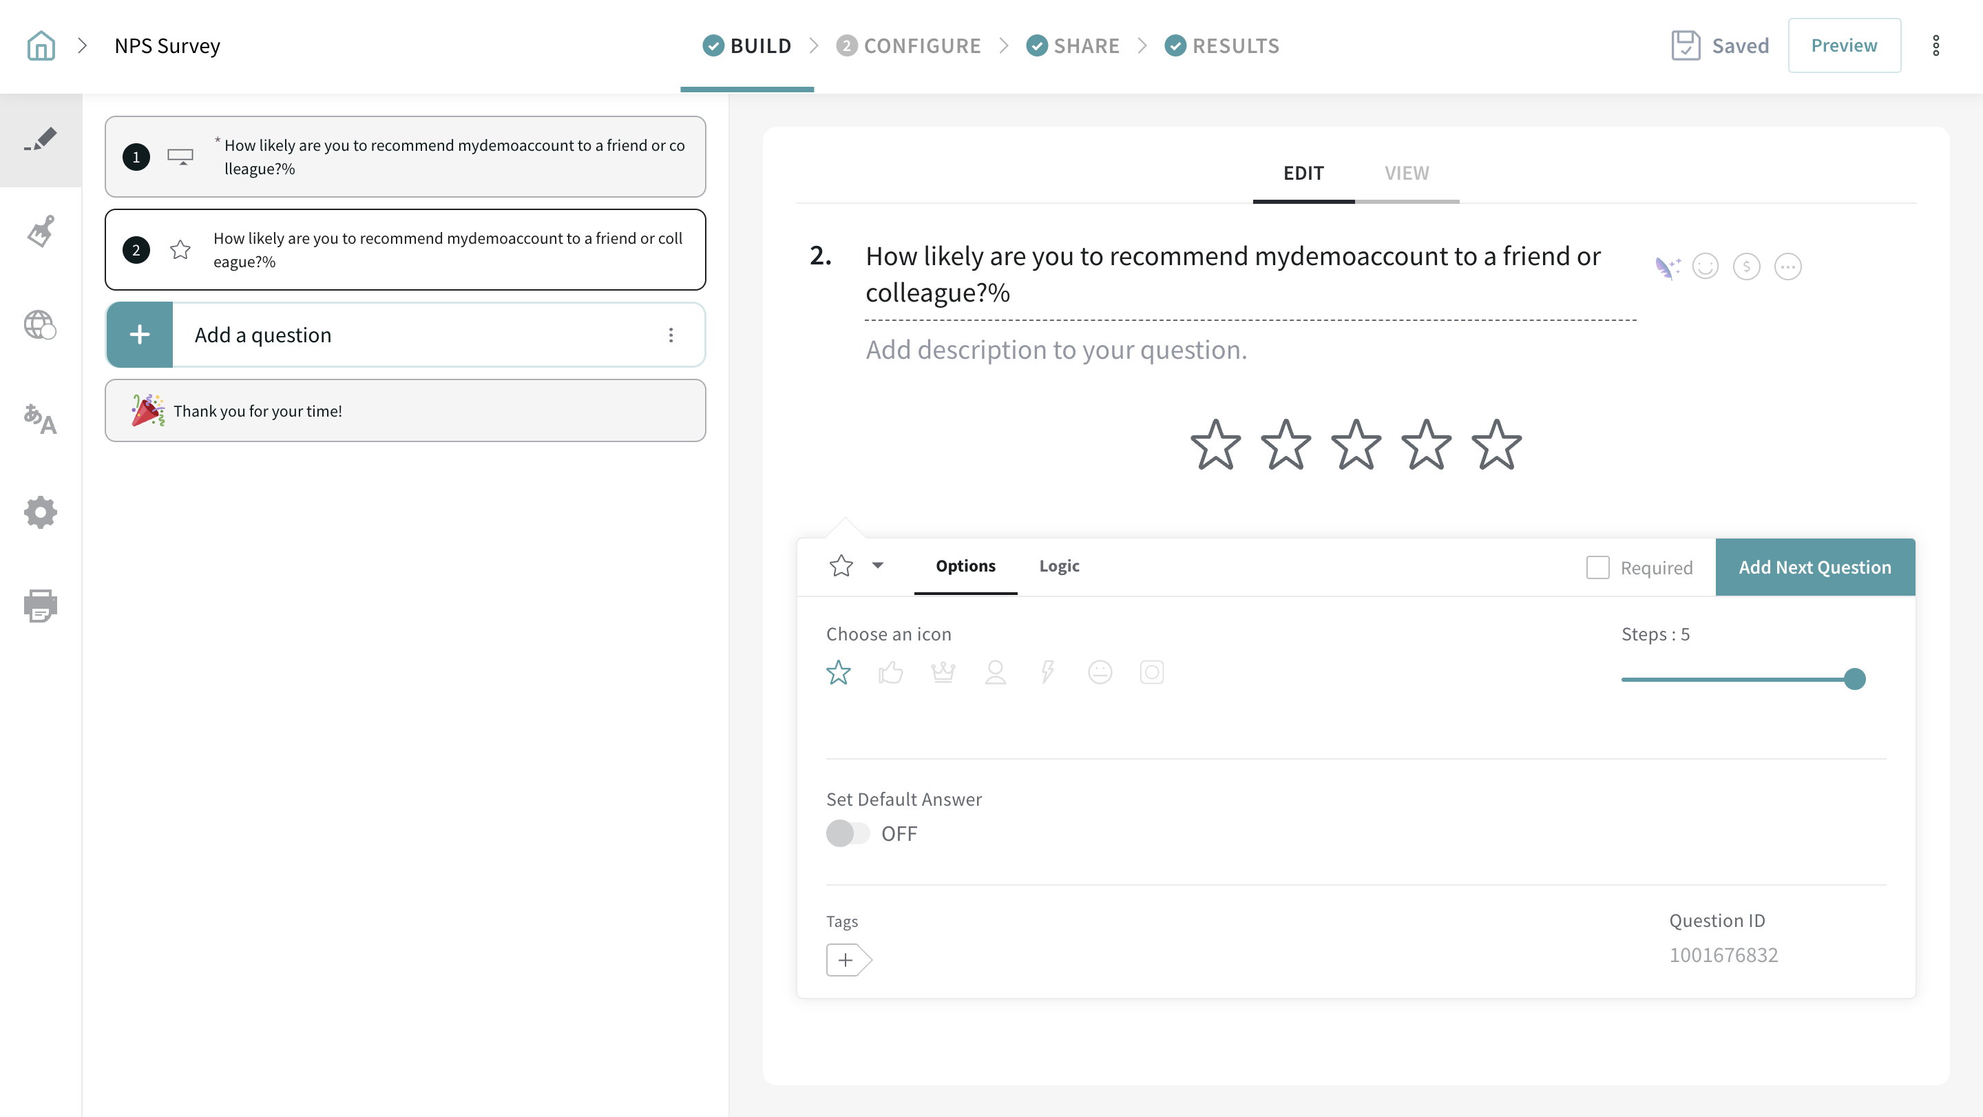Open the design paintbrush sidebar tool
The width and height of the screenshot is (1983, 1117).
tap(41, 231)
